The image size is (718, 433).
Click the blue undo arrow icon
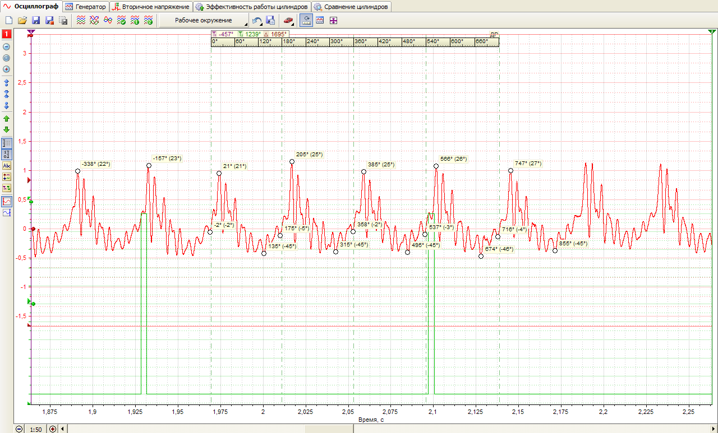point(257,21)
